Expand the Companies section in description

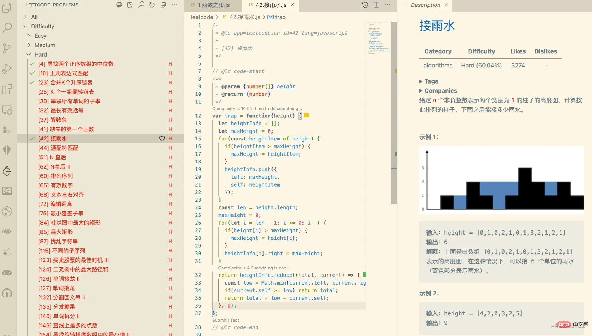[x=421, y=91]
